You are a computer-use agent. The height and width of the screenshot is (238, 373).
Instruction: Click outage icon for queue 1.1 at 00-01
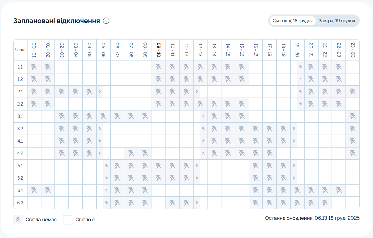click(34, 67)
